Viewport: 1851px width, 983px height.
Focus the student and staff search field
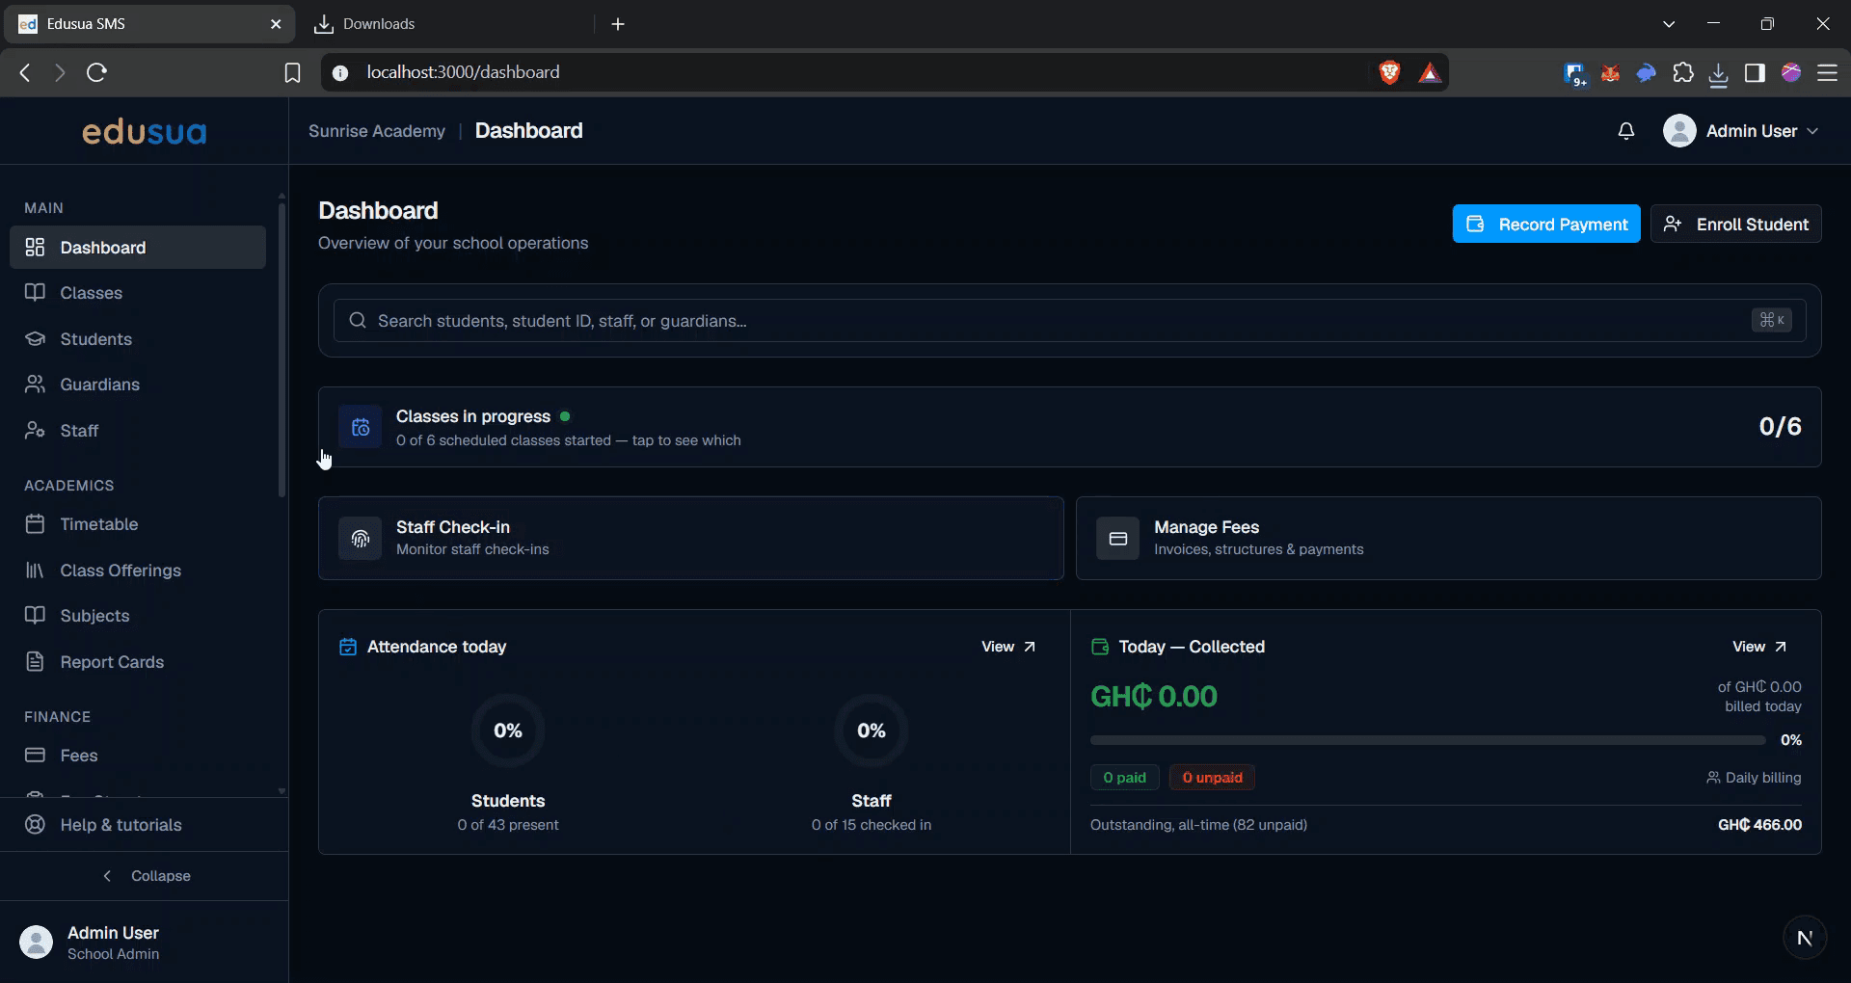click(1069, 321)
